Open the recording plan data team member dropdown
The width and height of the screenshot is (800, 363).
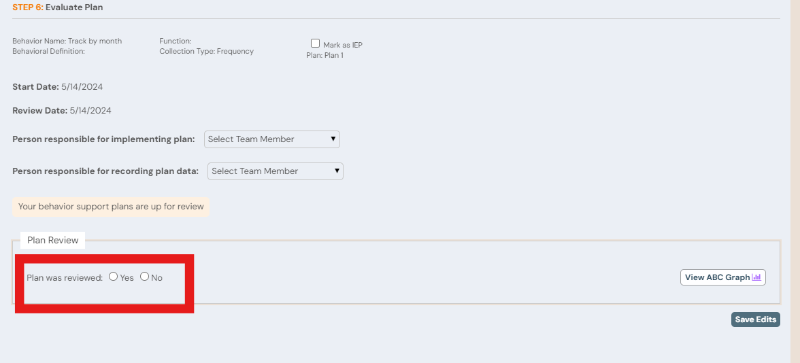point(276,171)
